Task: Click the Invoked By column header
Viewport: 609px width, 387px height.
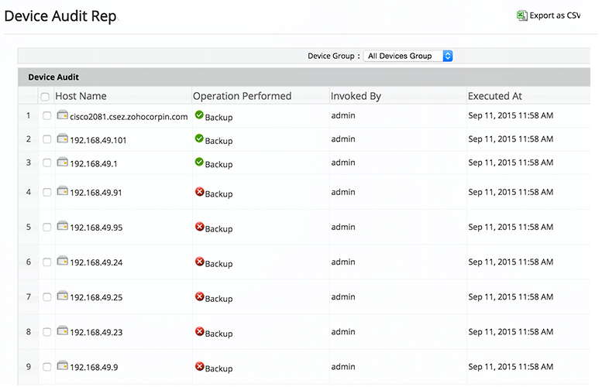Action: tap(356, 96)
